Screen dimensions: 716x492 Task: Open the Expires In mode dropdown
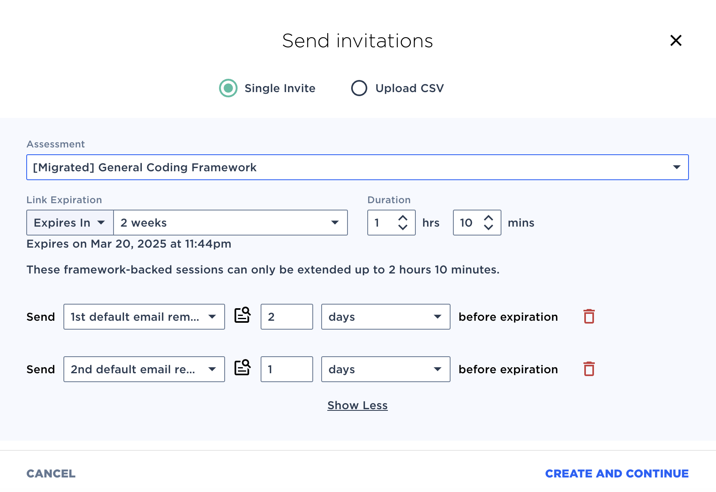pos(70,223)
